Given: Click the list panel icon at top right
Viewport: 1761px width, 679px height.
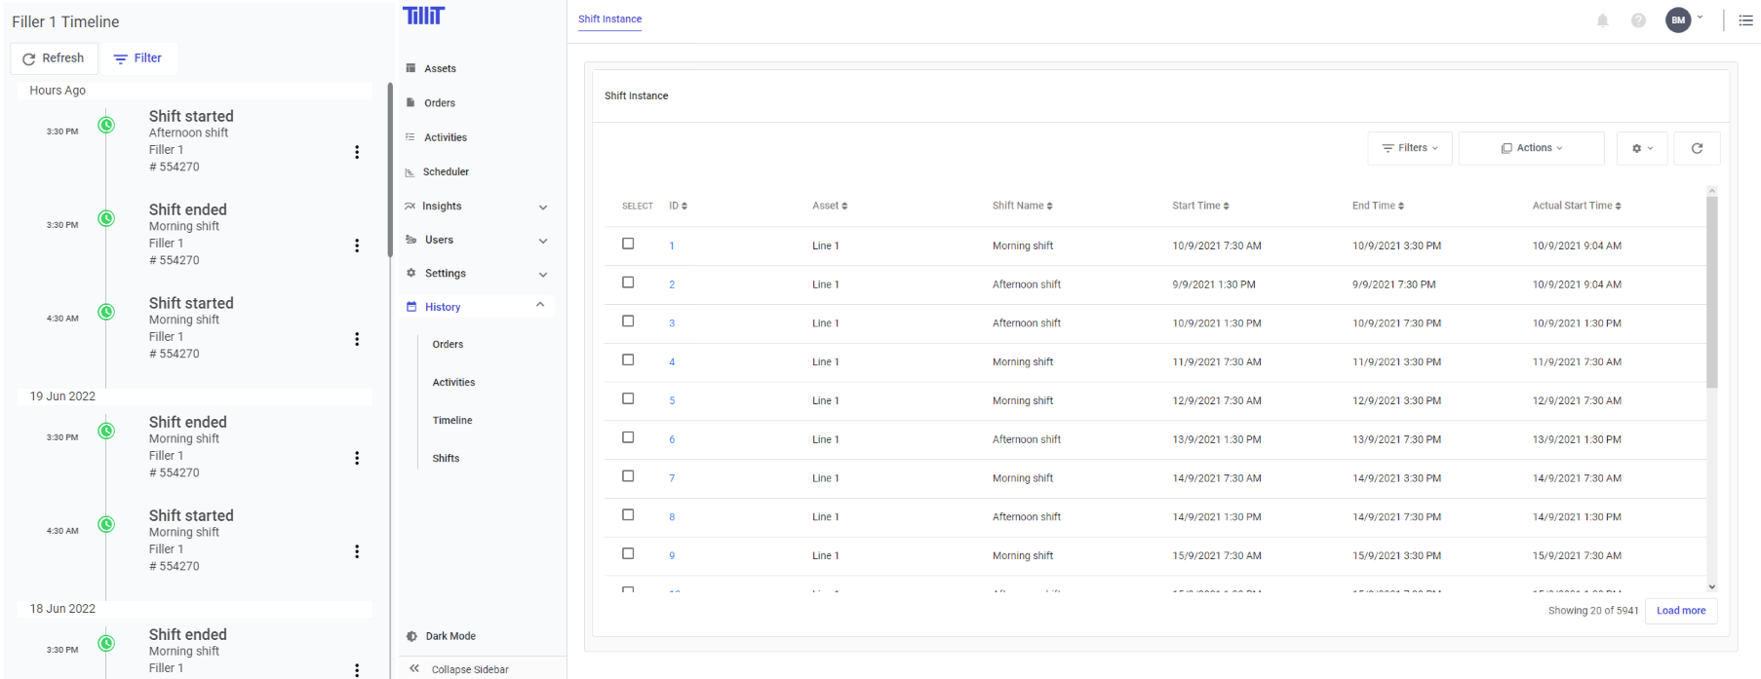Looking at the screenshot, I should click(1745, 20).
